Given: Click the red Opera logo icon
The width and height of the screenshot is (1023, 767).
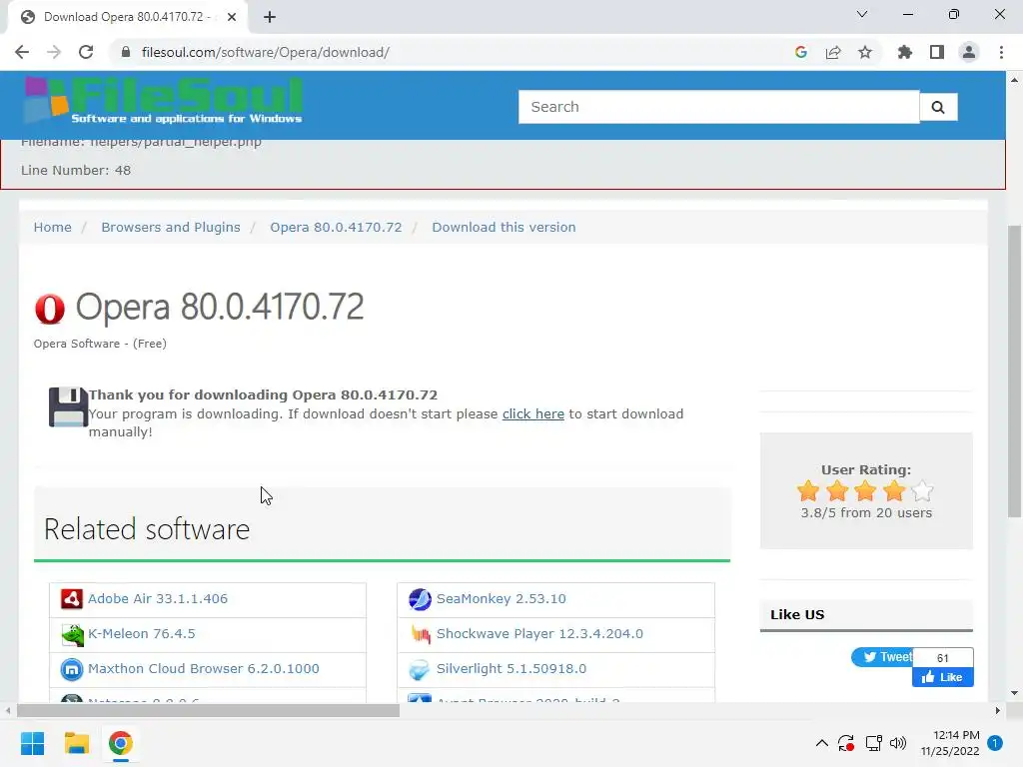Looking at the screenshot, I should coord(50,310).
